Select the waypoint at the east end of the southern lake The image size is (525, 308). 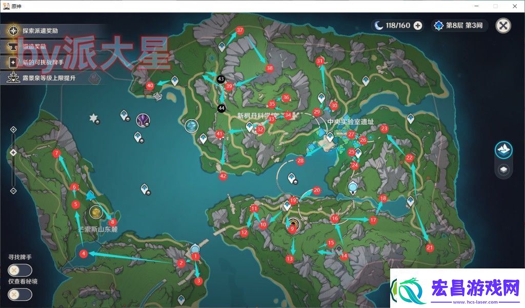click(411, 201)
